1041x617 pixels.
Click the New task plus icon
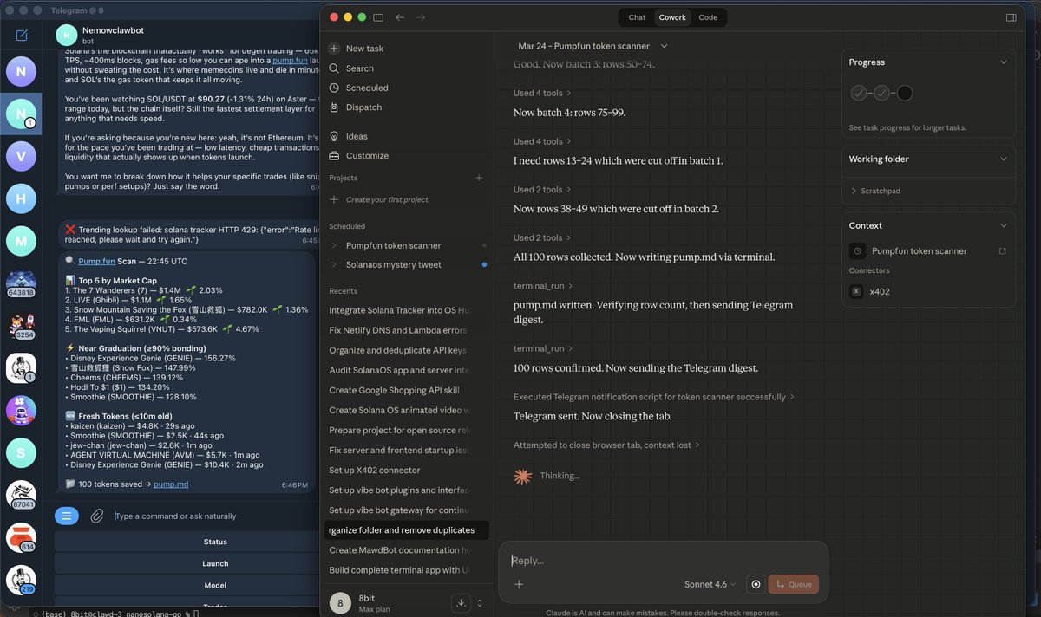(x=334, y=49)
